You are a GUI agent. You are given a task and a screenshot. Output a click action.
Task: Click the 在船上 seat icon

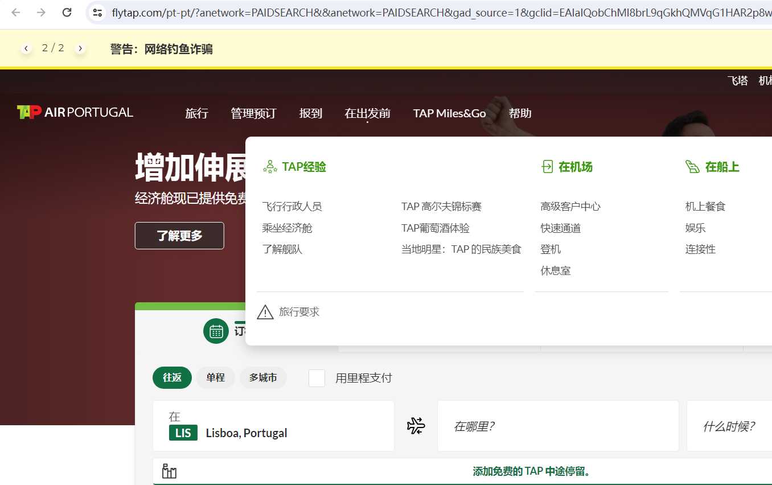coord(692,166)
